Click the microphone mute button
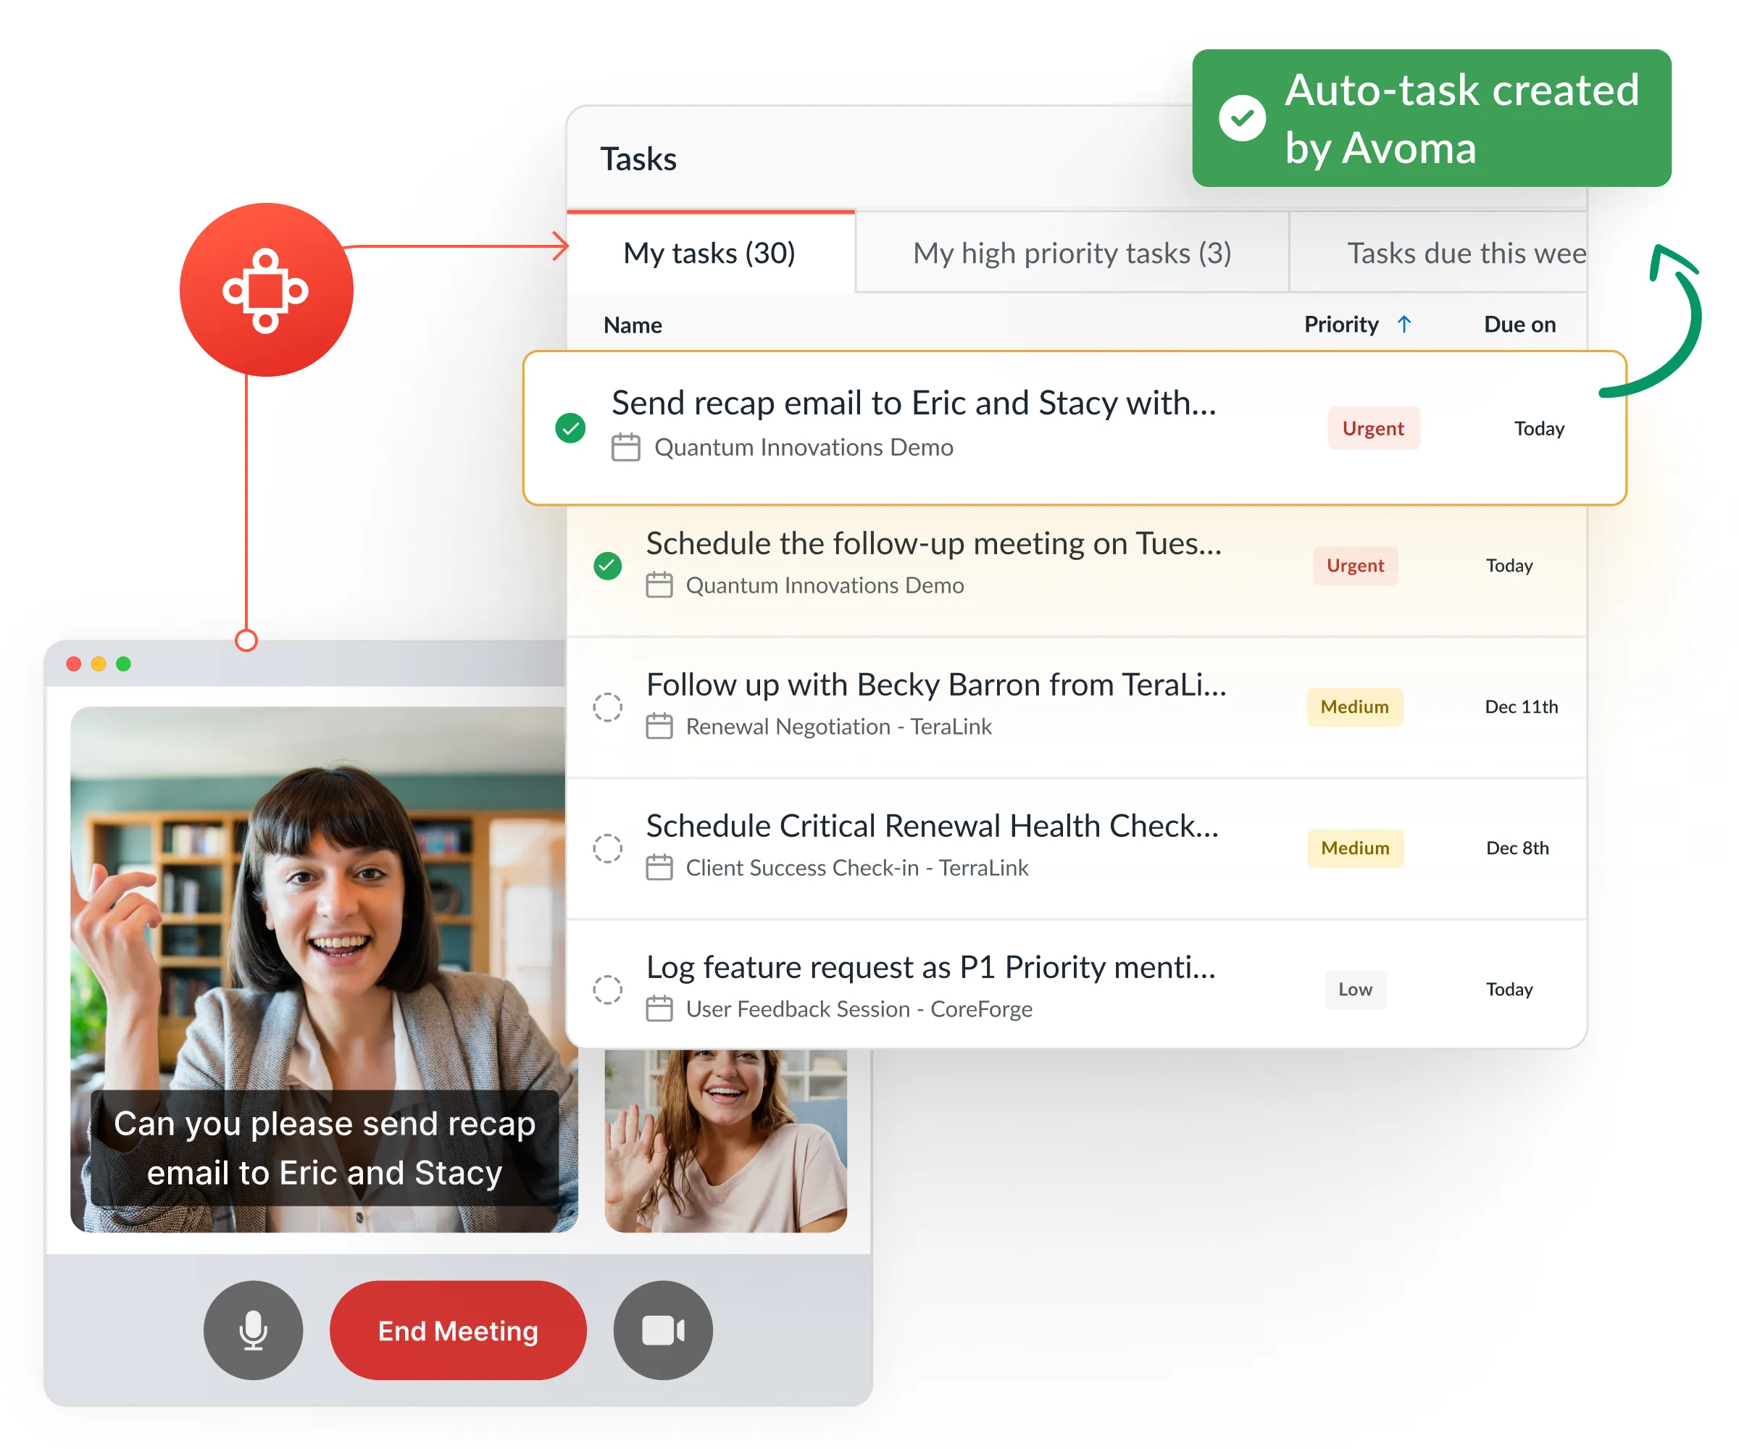This screenshot has width=1739, height=1449. click(x=254, y=1329)
